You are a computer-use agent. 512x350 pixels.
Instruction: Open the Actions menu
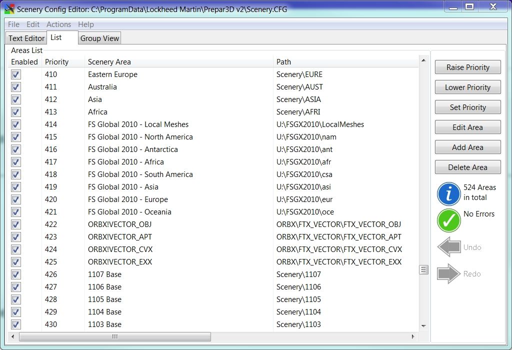click(x=58, y=24)
